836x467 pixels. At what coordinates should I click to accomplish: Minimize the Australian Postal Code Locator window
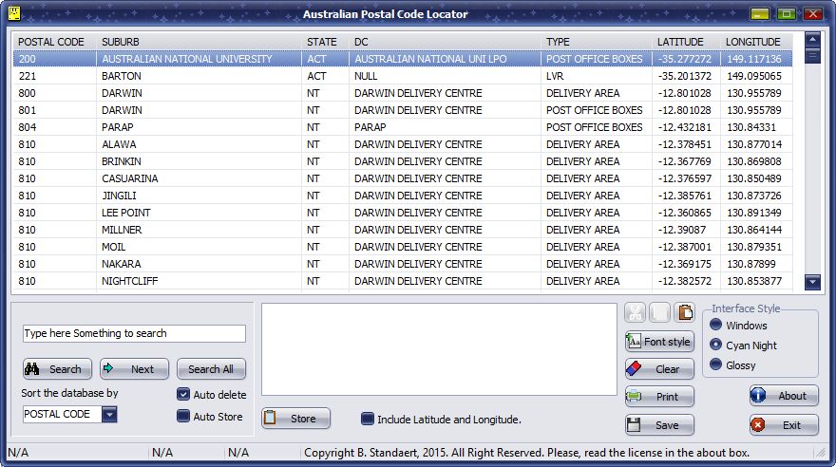click(760, 13)
